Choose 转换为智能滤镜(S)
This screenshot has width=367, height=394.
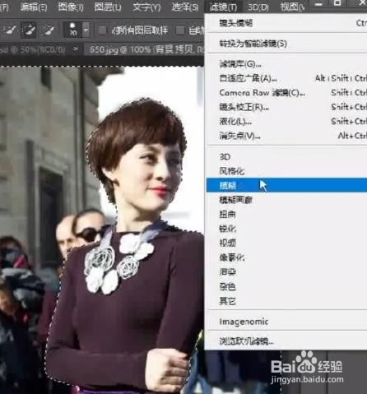(286, 44)
